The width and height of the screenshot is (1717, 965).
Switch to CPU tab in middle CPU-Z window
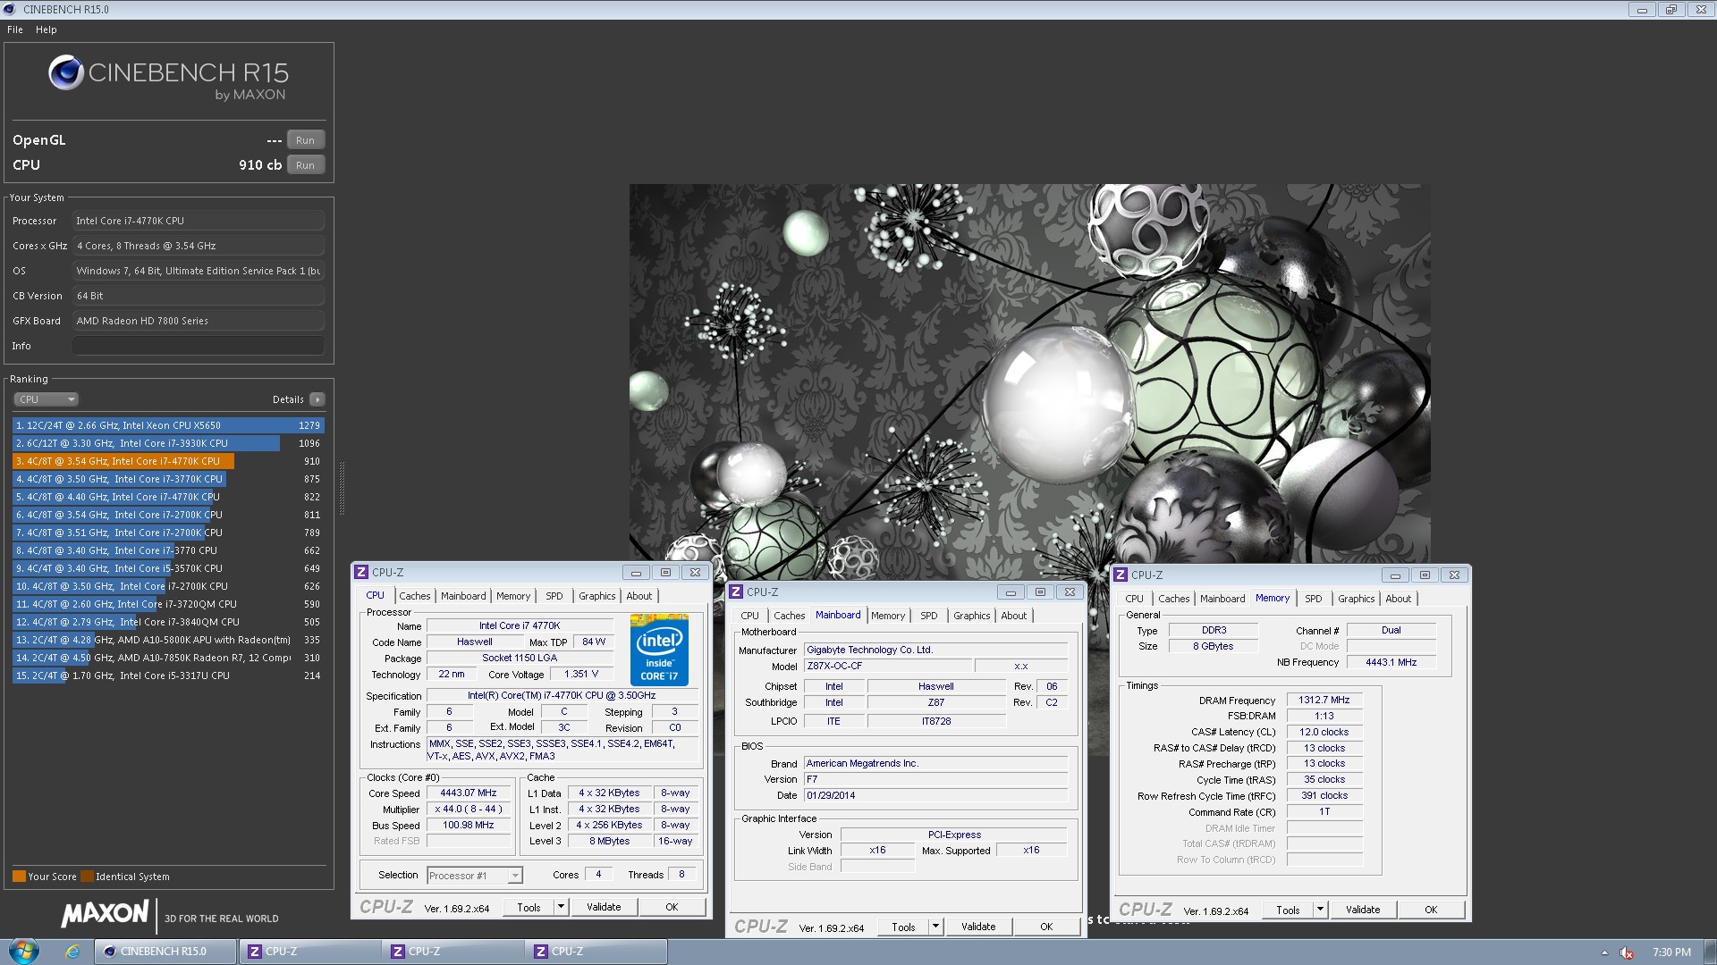click(x=749, y=616)
